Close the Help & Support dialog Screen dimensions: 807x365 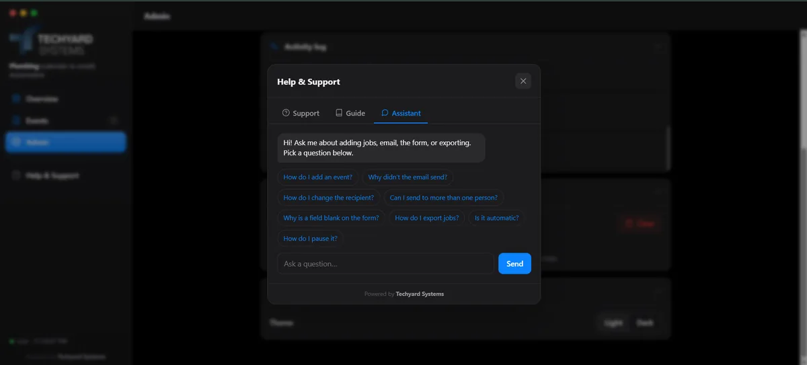(523, 81)
